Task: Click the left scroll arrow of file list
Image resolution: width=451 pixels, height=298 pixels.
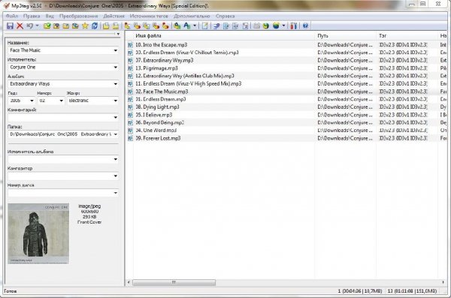Action: tap(129, 282)
